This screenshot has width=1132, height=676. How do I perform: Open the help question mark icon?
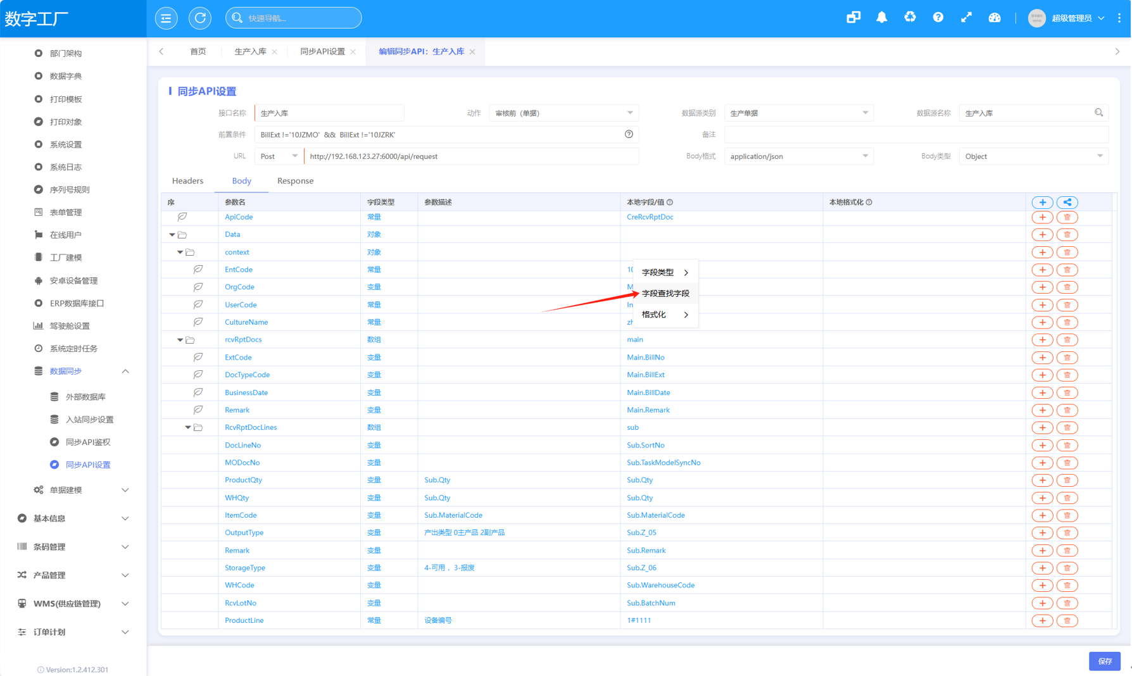click(x=938, y=18)
